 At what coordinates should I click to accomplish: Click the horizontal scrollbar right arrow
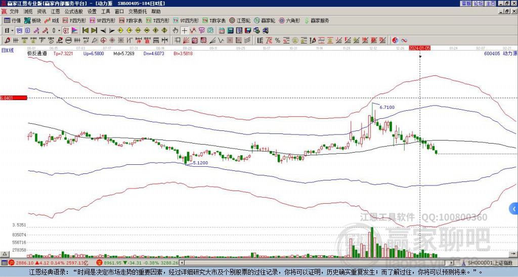[x=452, y=263]
